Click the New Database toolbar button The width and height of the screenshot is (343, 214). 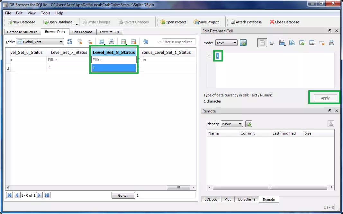click(x=22, y=22)
